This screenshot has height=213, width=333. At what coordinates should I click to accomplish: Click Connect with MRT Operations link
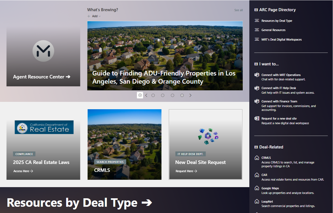[x=281, y=75]
